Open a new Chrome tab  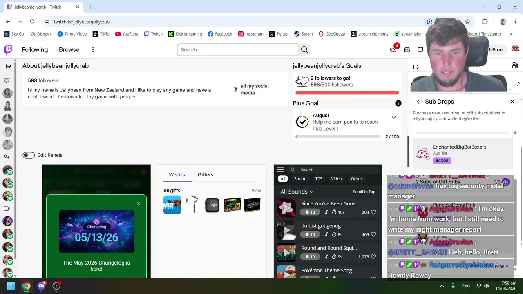click(90, 7)
